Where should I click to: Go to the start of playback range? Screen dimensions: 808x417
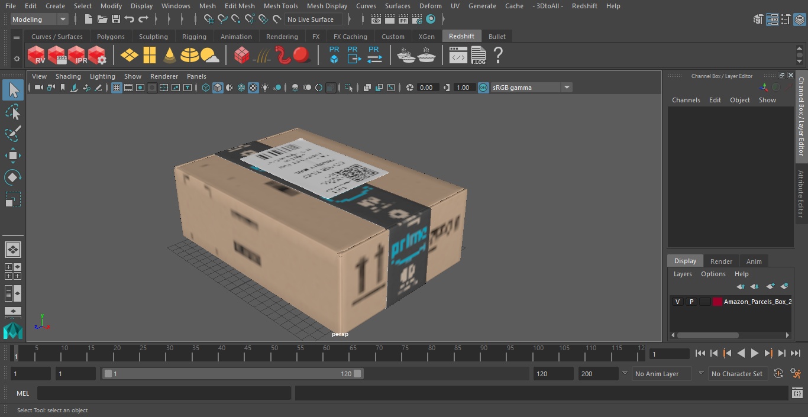point(700,353)
